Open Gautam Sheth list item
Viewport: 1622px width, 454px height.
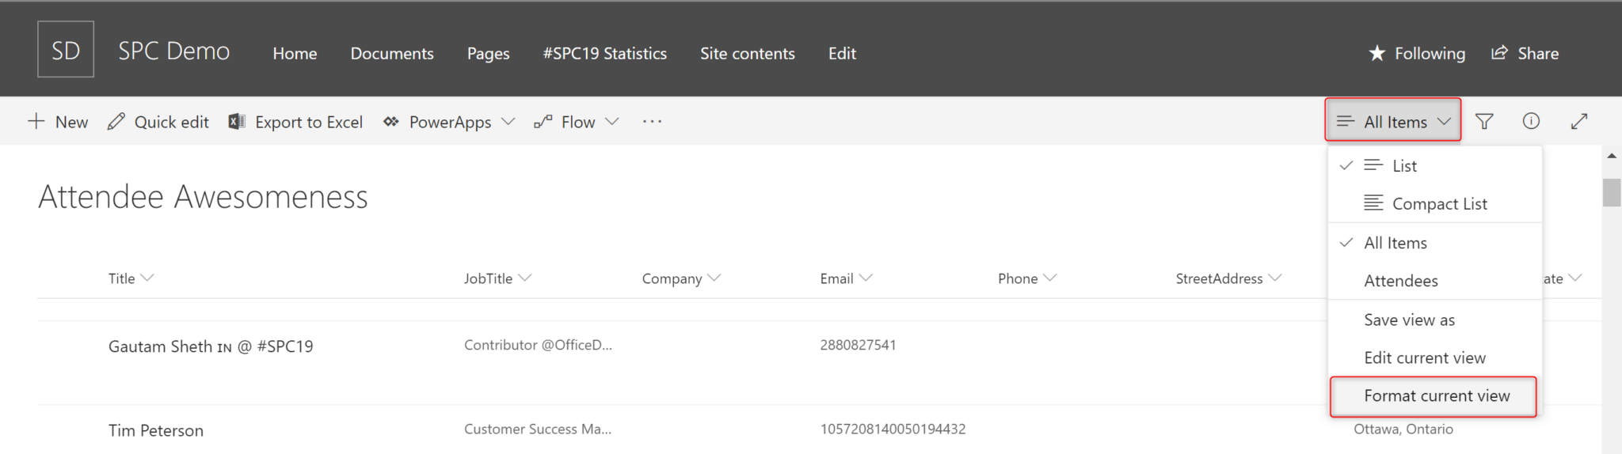pyautogui.click(x=211, y=346)
